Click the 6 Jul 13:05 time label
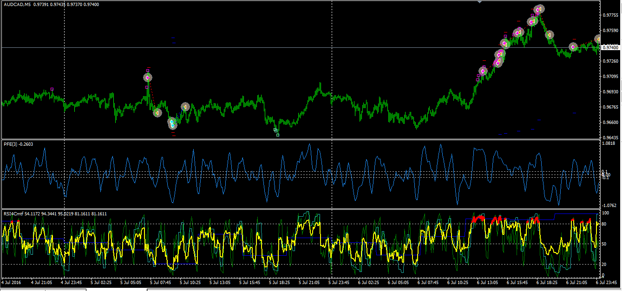The image size is (622, 291). [x=488, y=282]
